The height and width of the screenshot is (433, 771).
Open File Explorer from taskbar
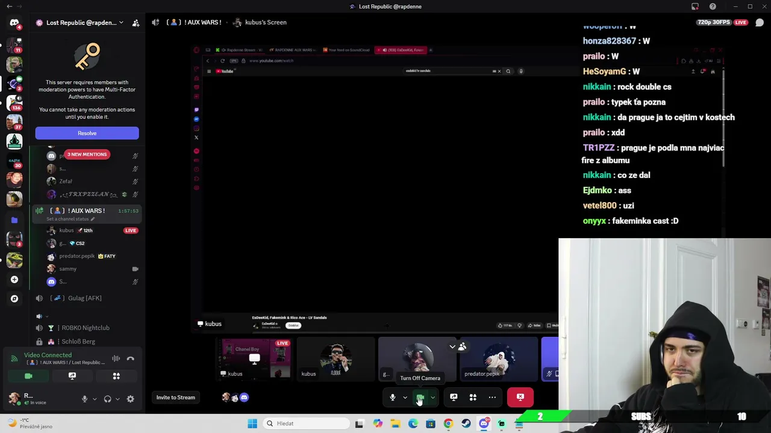(x=395, y=423)
